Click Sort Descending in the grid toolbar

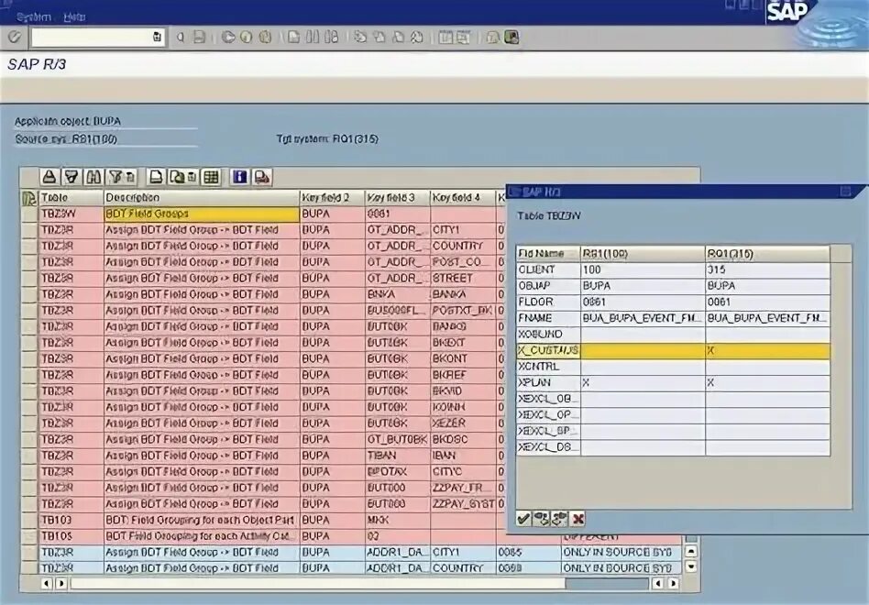click(x=71, y=177)
